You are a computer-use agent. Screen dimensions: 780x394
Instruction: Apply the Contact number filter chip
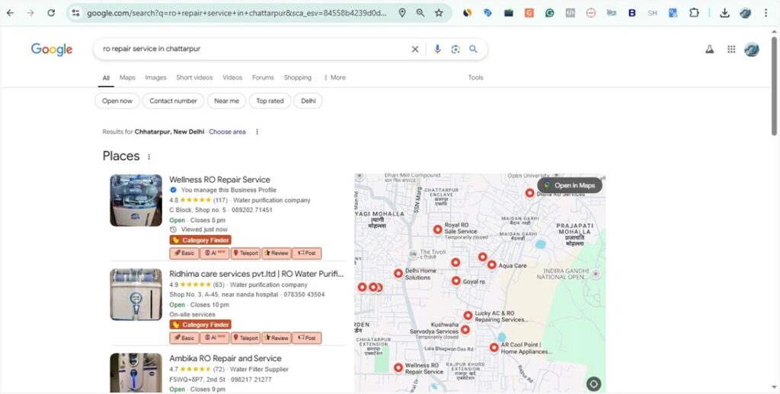(x=173, y=101)
